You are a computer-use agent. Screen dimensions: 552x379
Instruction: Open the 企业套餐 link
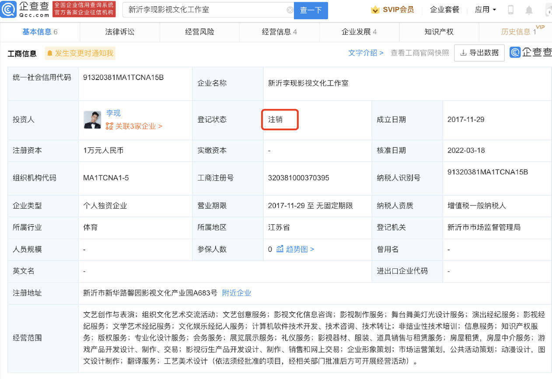coord(444,10)
